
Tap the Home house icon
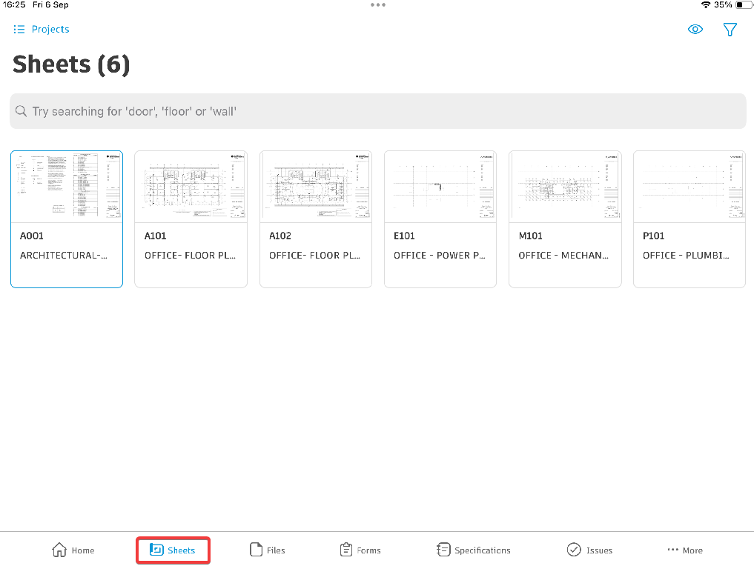click(x=59, y=549)
